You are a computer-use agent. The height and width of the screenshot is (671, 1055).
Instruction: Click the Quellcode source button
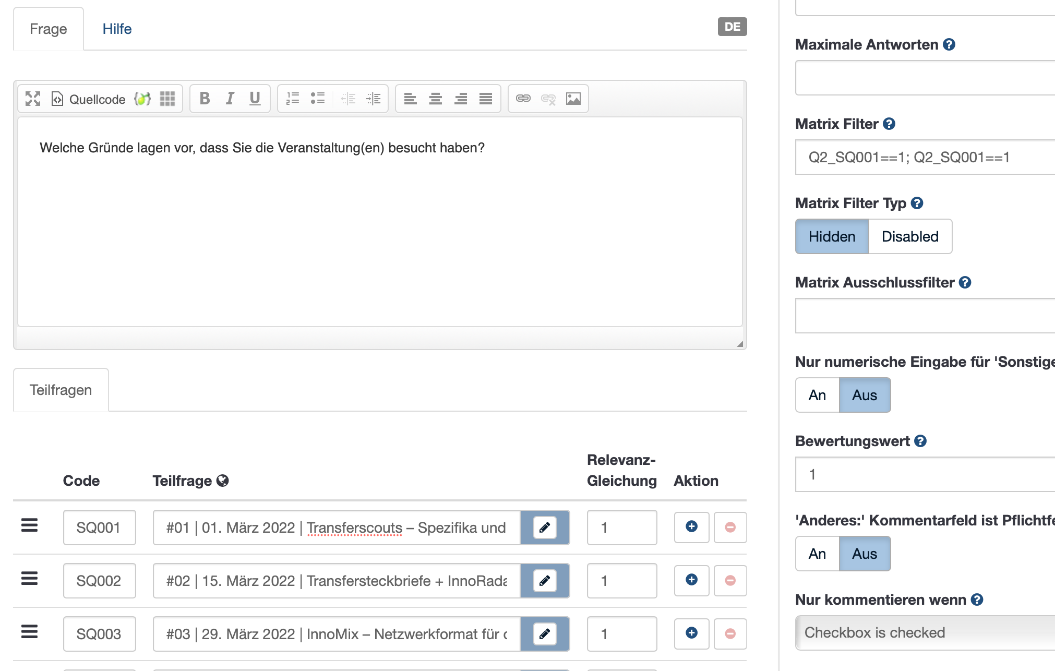coord(89,99)
